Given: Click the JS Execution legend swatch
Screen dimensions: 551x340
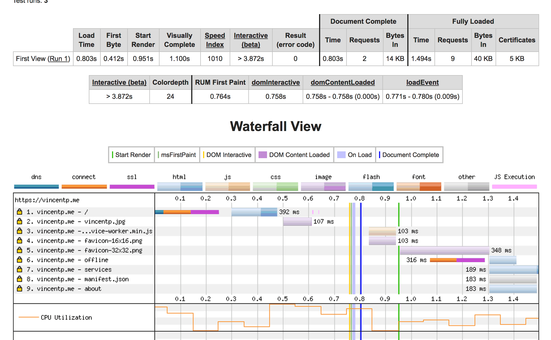Looking at the screenshot, I should coord(514,186).
